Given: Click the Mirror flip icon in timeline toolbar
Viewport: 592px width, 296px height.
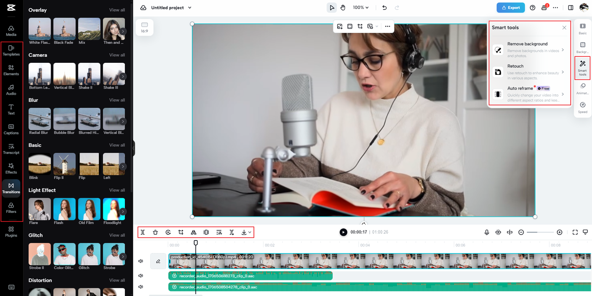Looking at the screenshot, I should (x=194, y=232).
